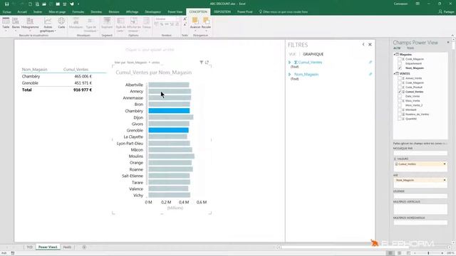Screen dimensions: 456x256
Task: Clear the Nom_Magasin filter with its eraser icon
Action: tap(370, 74)
